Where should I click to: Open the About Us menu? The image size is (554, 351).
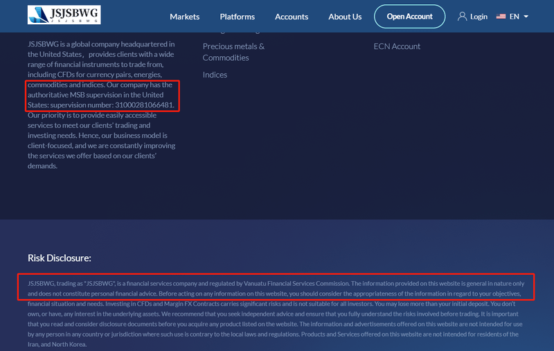coord(345,17)
